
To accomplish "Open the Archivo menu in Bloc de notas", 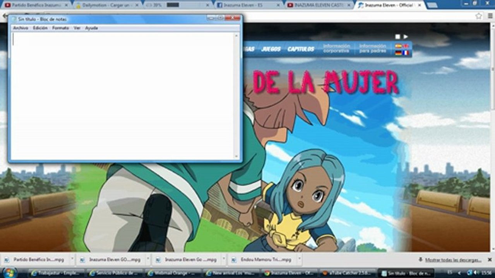I will click(x=21, y=28).
